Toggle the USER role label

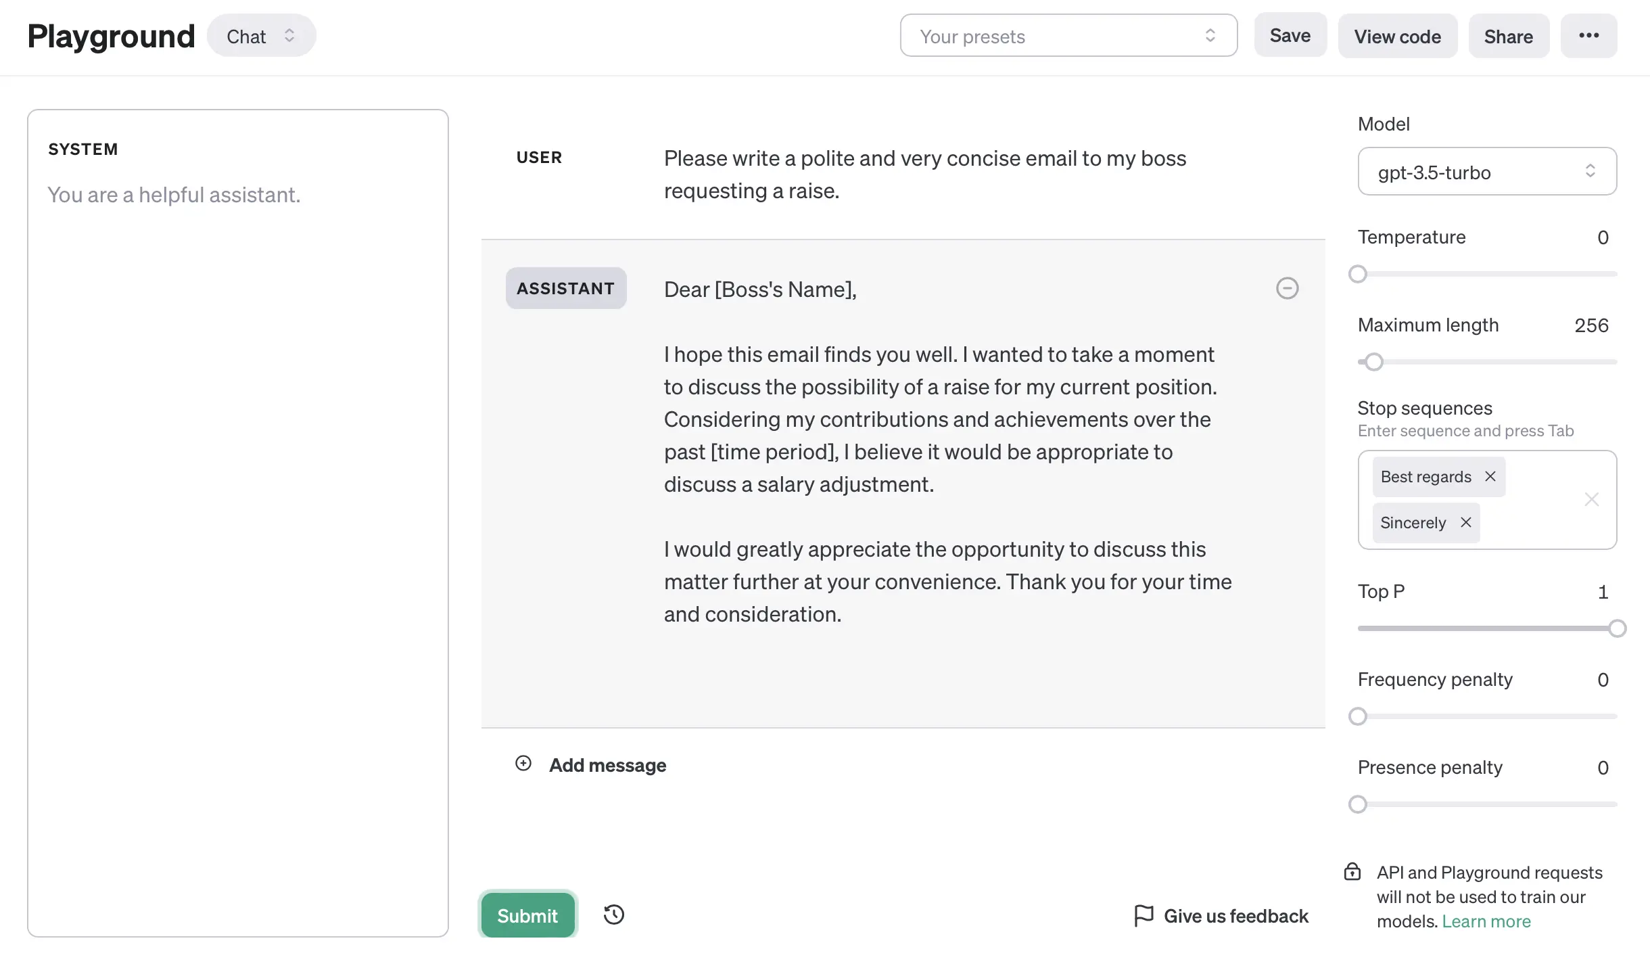[539, 158]
